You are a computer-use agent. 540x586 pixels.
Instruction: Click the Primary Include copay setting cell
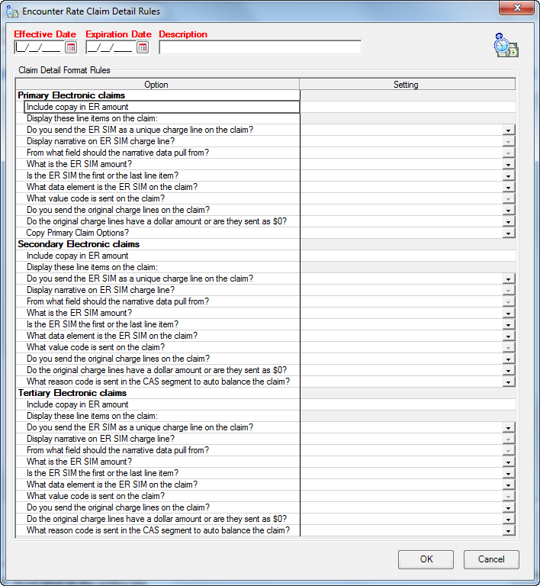pyautogui.click(x=408, y=107)
